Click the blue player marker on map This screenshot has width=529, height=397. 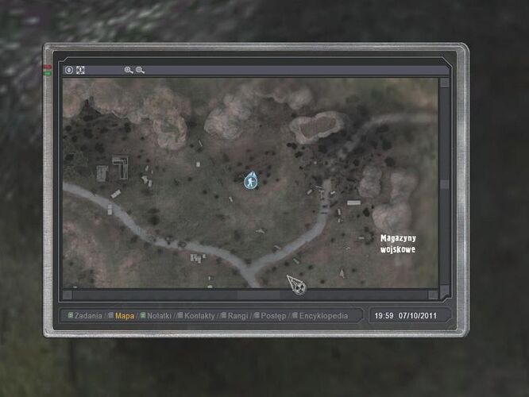[x=251, y=180]
